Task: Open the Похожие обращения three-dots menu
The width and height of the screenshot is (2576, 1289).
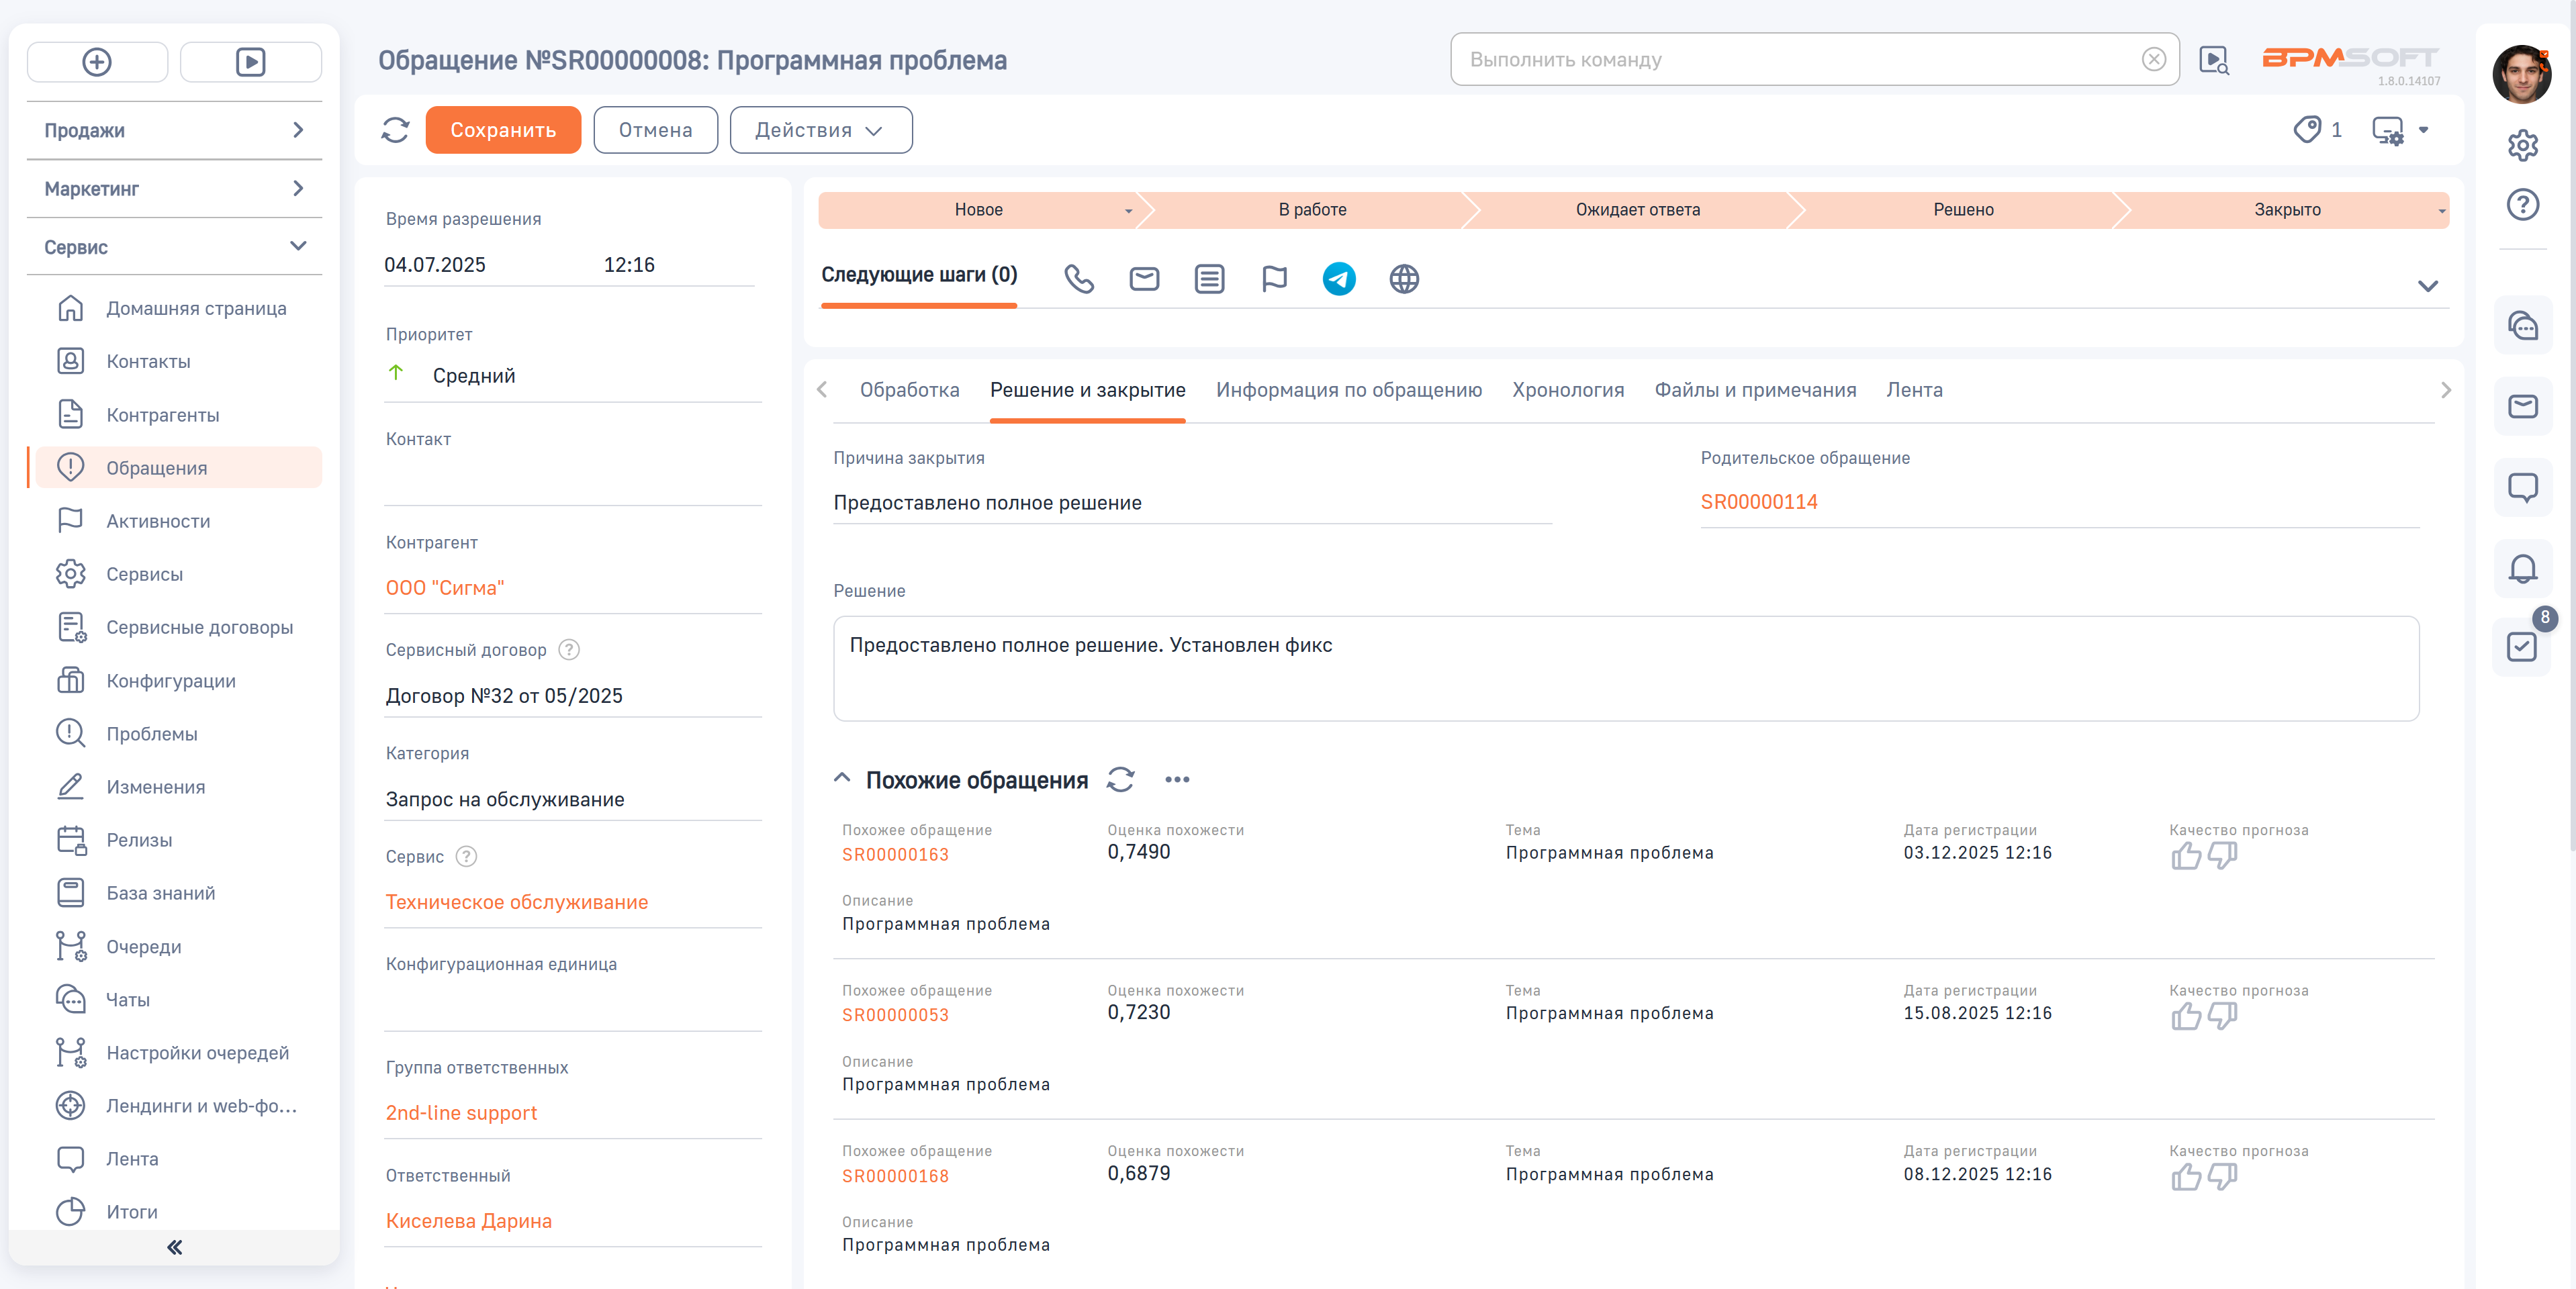Action: [1177, 779]
